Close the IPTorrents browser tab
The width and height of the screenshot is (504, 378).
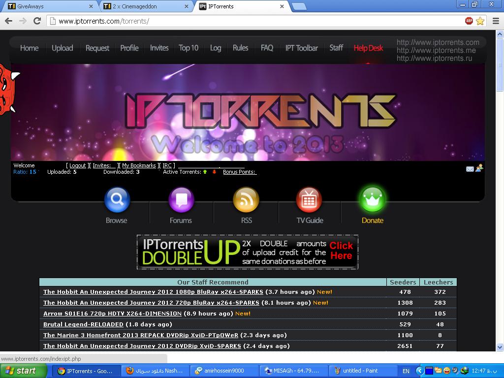(282, 6)
